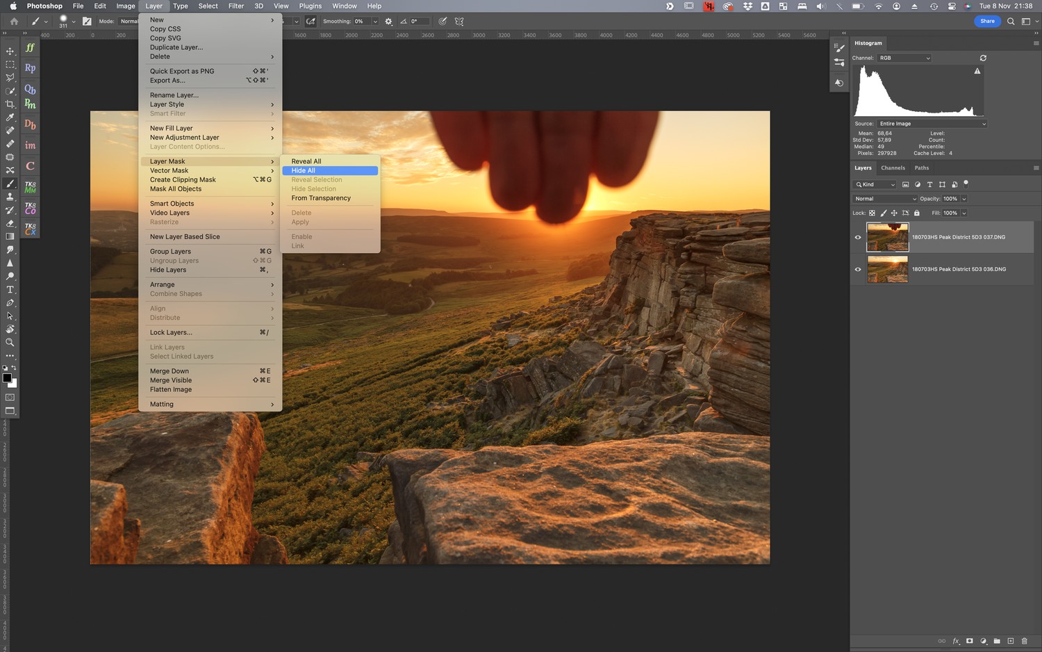Click Flatten Image in the Layer menu

click(x=171, y=389)
